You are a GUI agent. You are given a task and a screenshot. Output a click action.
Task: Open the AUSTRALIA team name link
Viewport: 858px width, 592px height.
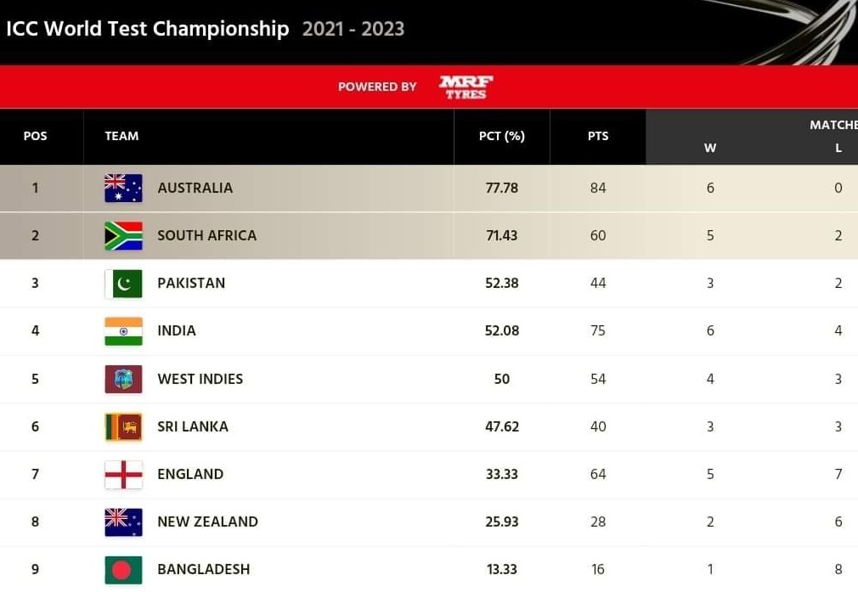click(195, 189)
